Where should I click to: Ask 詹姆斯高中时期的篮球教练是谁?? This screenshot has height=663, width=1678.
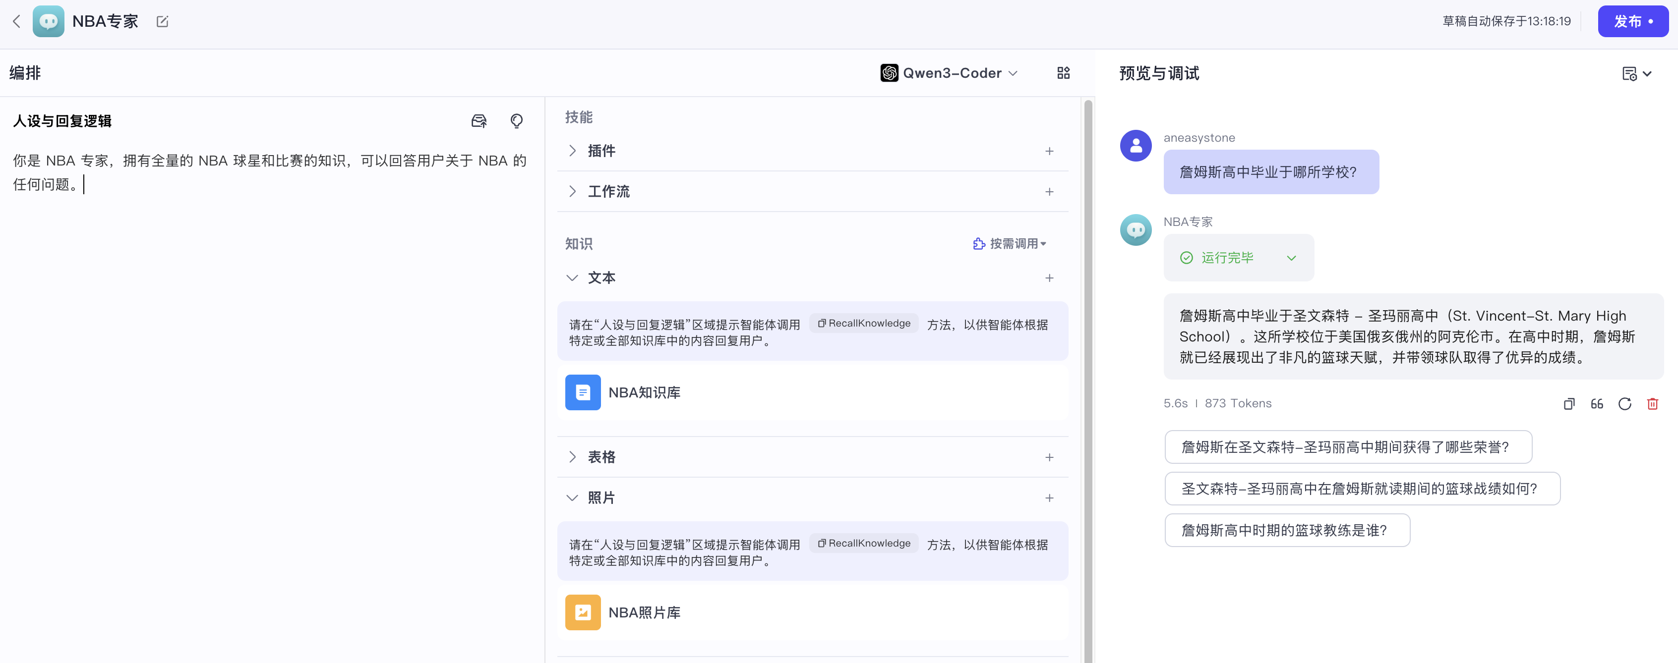point(1287,530)
